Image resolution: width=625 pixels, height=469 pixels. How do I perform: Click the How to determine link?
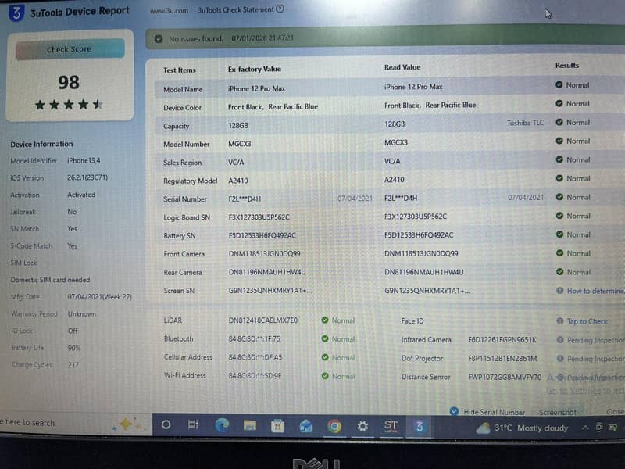[x=595, y=291]
